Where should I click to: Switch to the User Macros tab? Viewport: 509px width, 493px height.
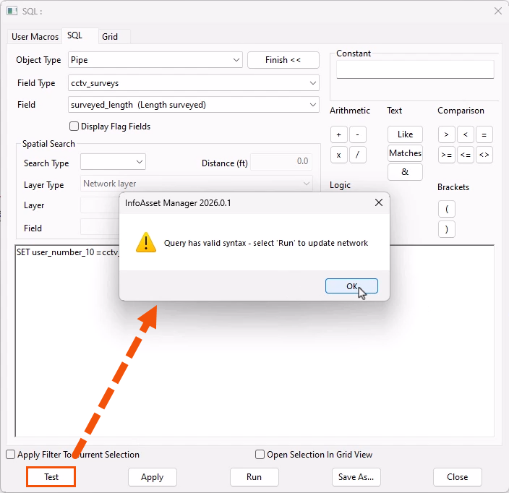pyautogui.click(x=35, y=37)
